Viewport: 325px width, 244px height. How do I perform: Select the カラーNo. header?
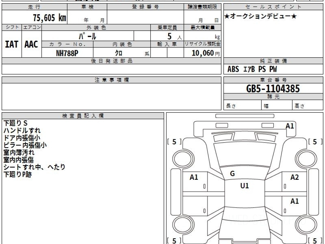[x=67, y=44]
